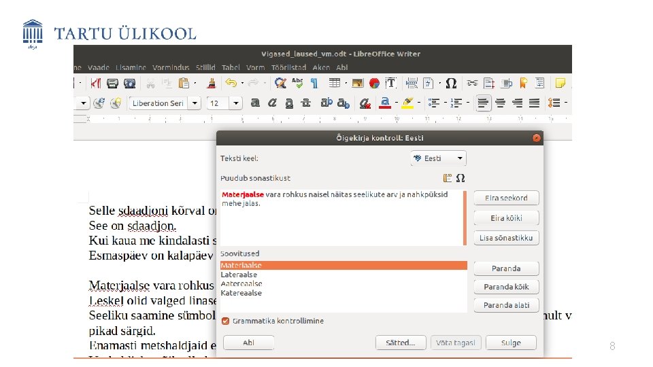Expand the font size dropdown arrow
Viewport: 653px width, 367px height.
[x=236, y=103]
